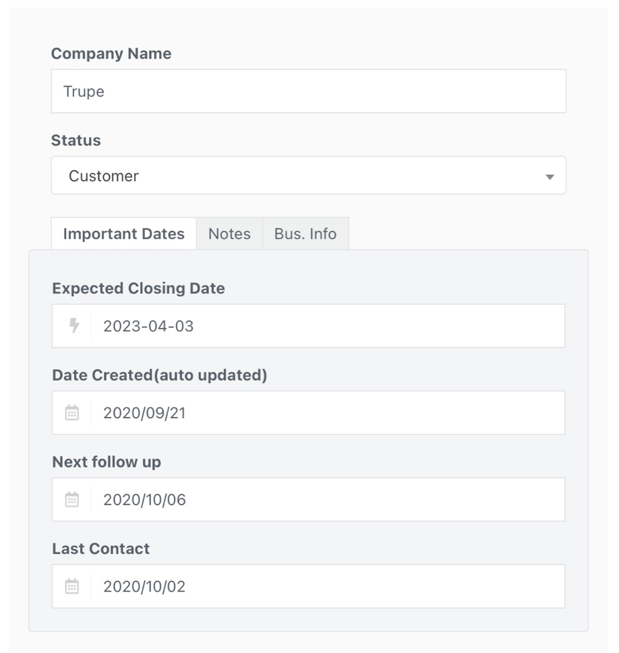
Task: Click the Next follow up label
Action: (x=107, y=462)
